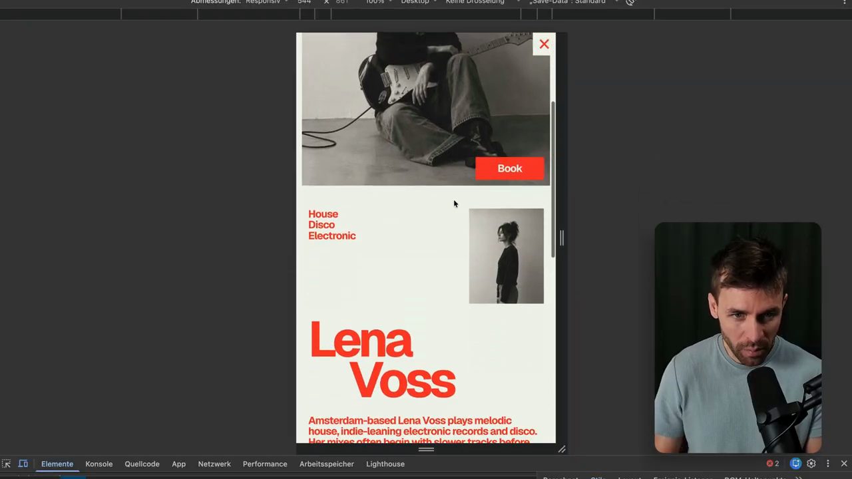Viewport: 852px width, 479px height.
Task: Toggle the device toolbar icon in DevTools
Action: (x=23, y=464)
